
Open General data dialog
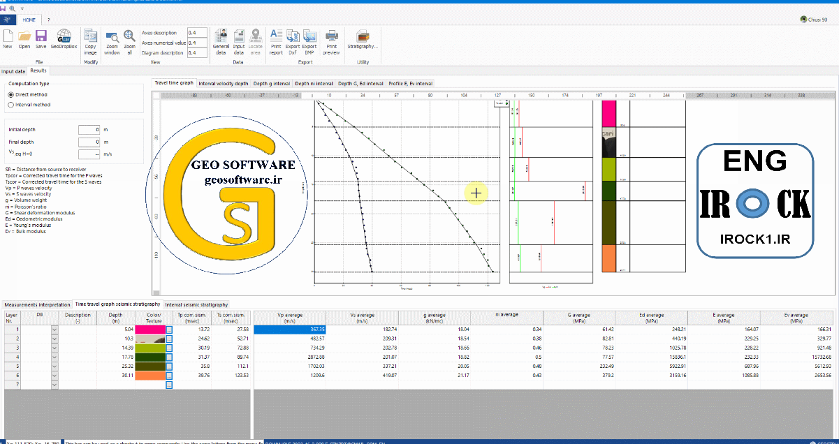221,41
